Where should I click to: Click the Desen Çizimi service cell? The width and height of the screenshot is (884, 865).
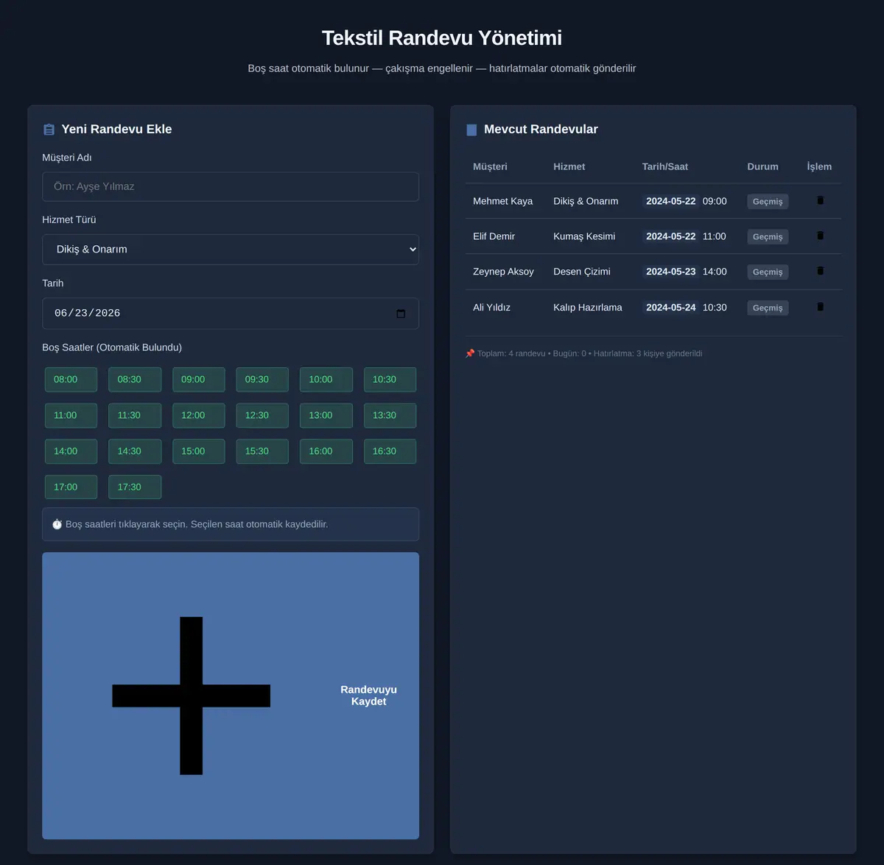tap(582, 272)
